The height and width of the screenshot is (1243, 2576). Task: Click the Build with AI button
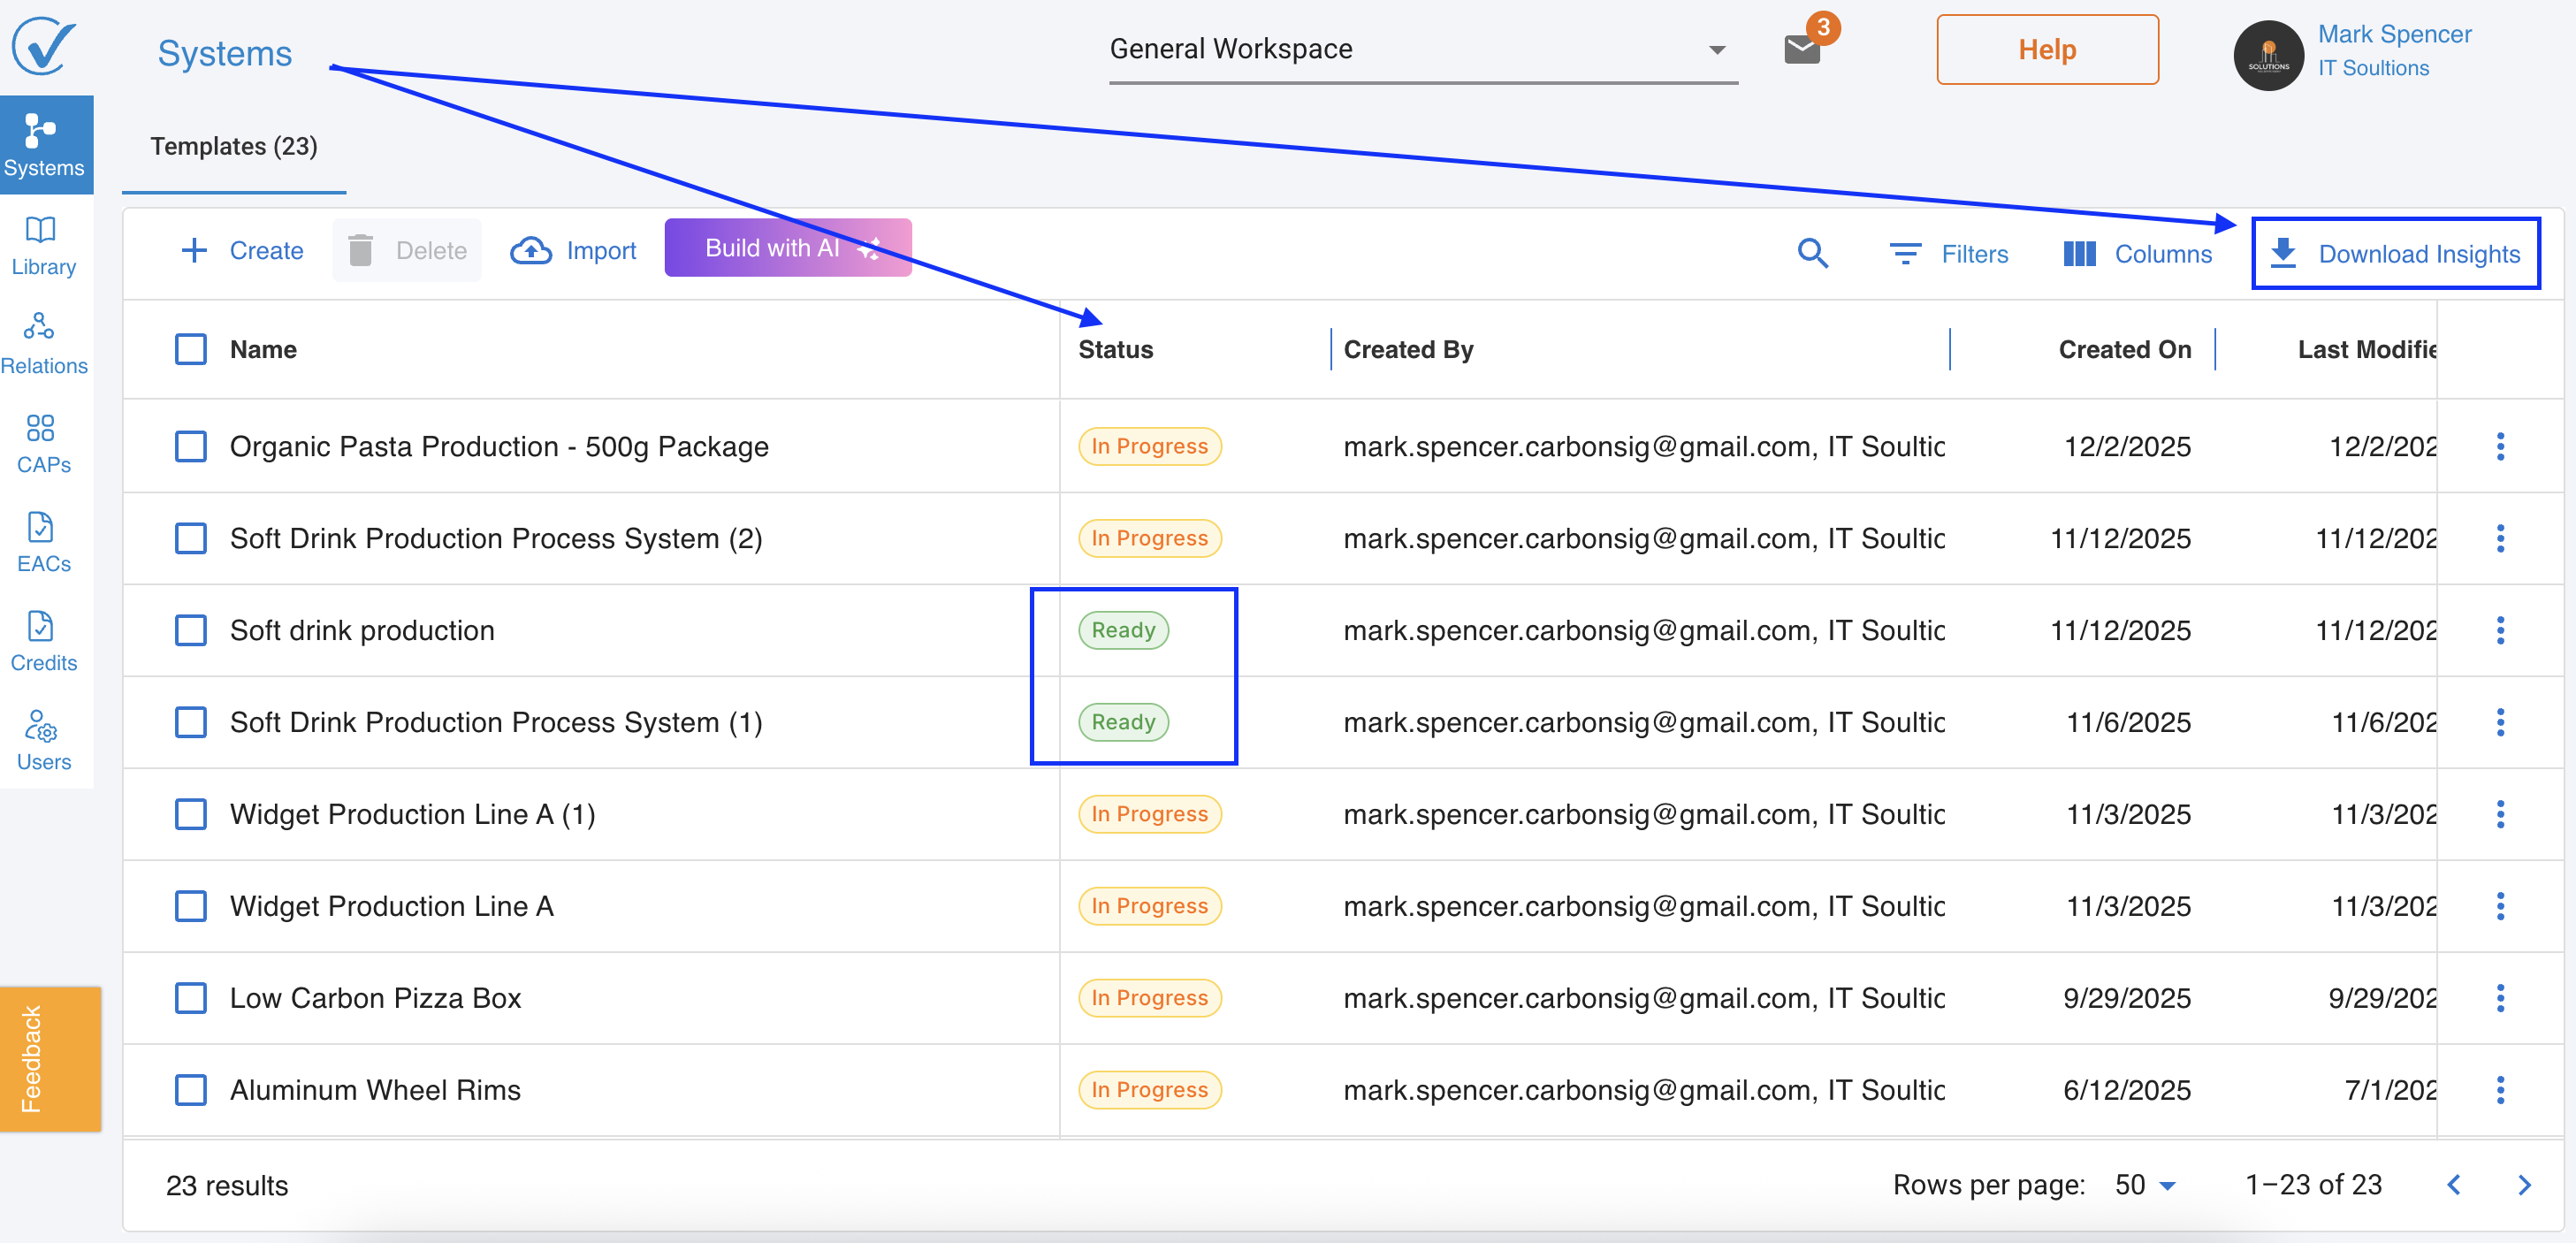[787, 248]
